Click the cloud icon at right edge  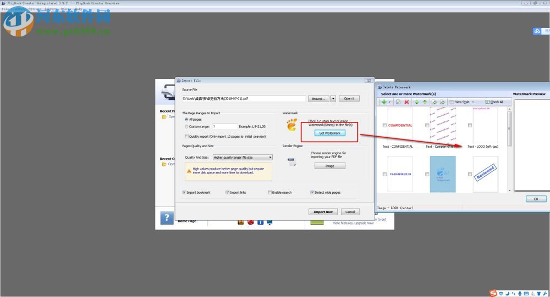[537, 31]
